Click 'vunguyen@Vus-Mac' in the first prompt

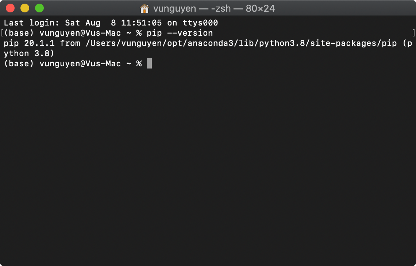tap(80, 33)
